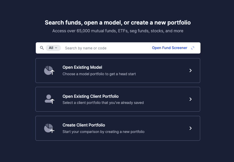Select the Open Existing Model title
The width and height of the screenshot is (234, 162).
(82, 67)
